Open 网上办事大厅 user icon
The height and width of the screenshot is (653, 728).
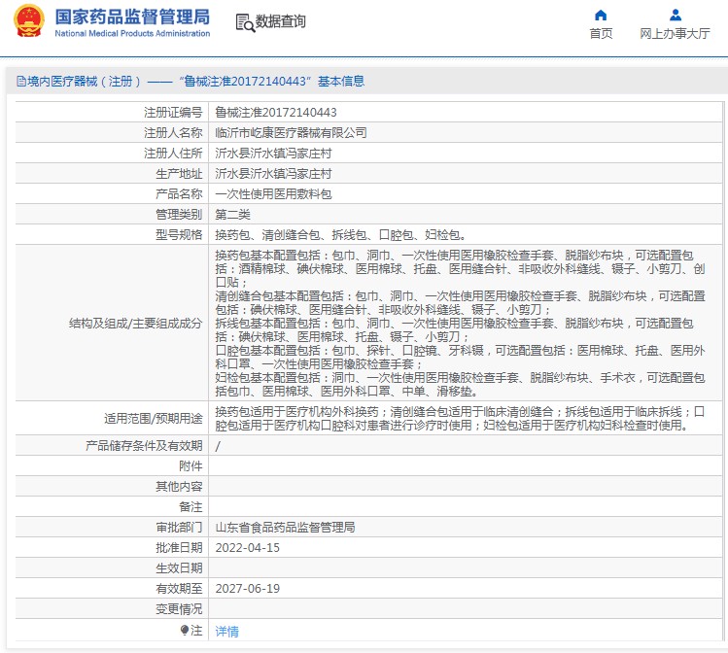676,16
